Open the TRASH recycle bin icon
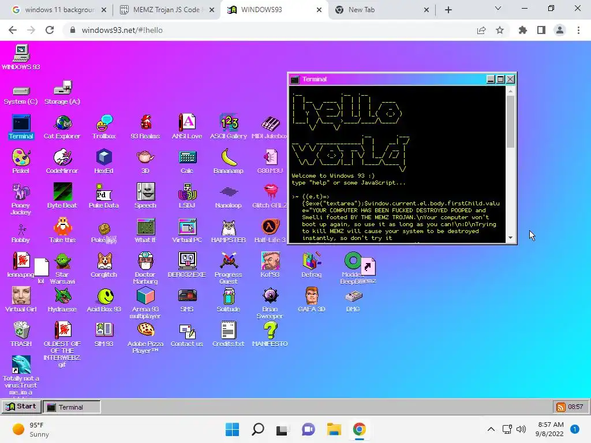The image size is (591, 443). (x=21, y=334)
